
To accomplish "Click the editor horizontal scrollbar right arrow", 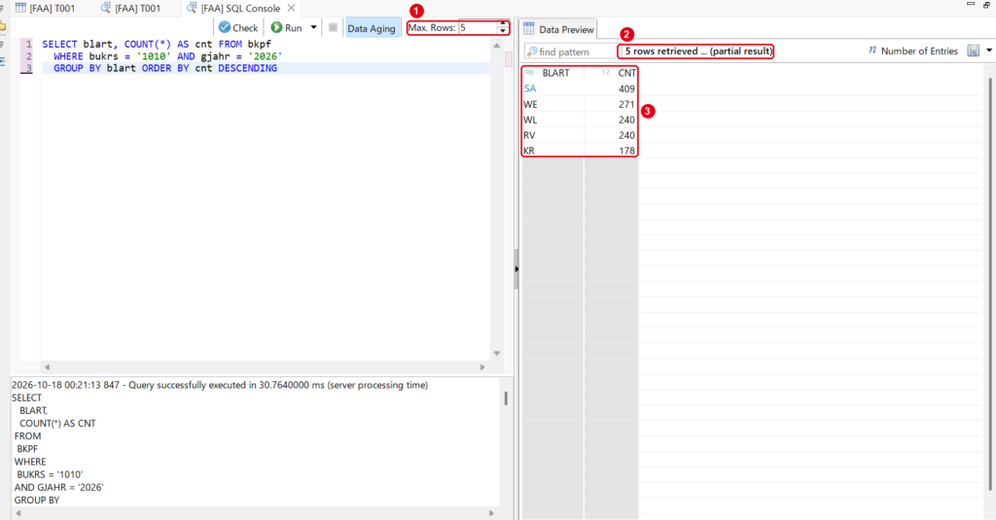I will click(482, 367).
